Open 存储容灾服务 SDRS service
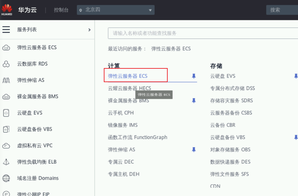The width and height of the screenshot is (298, 196). pyautogui.click(x=232, y=101)
